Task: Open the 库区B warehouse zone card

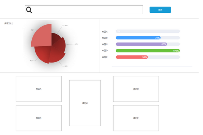Action: (39, 118)
